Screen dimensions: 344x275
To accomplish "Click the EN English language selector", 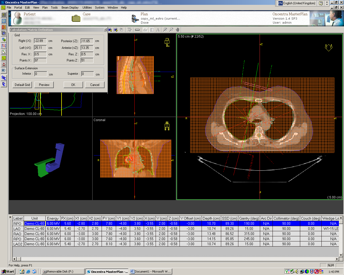I will coord(297,3).
